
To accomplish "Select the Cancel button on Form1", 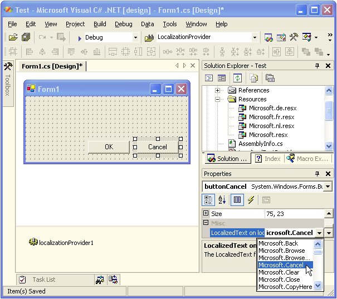I will coord(158,147).
